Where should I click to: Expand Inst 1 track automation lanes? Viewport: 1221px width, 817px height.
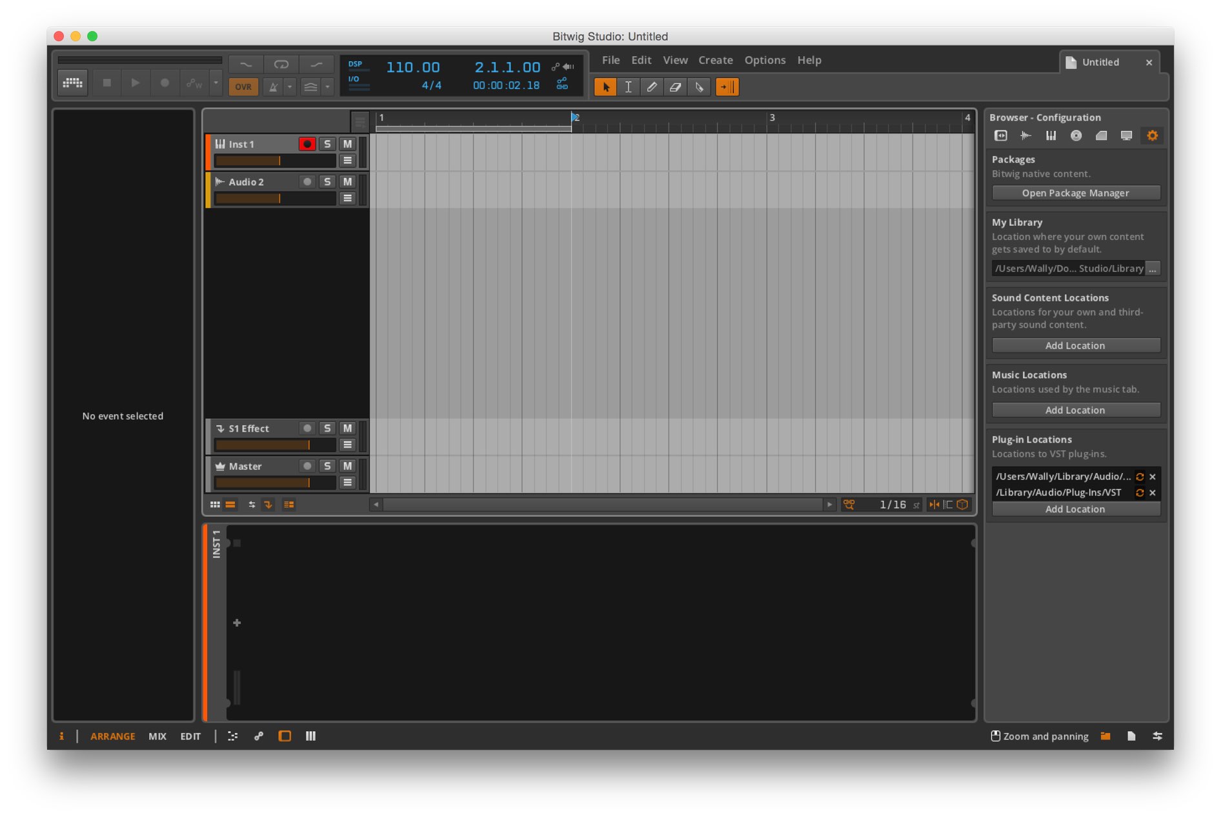pyautogui.click(x=348, y=161)
